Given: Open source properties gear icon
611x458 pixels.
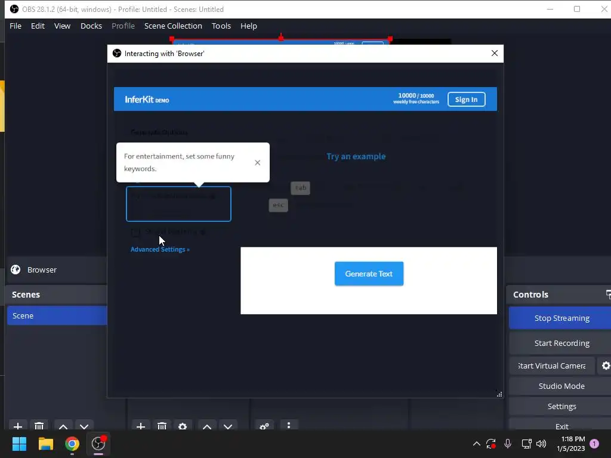Looking at the screenshot, I should pyautogui.click(x=183, y=426).
